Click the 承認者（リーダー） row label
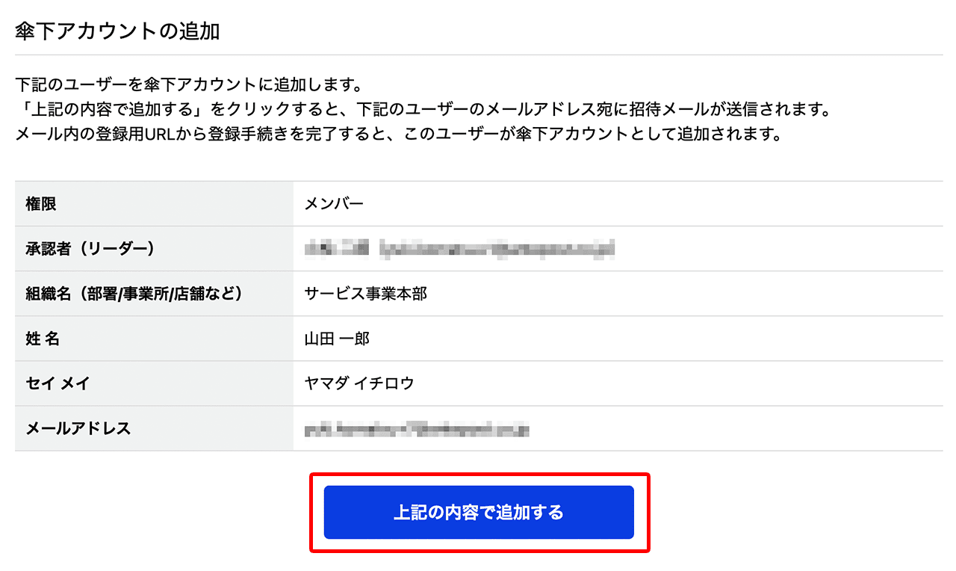The height and width of the screenshot is (571, 956). [90, 249]
